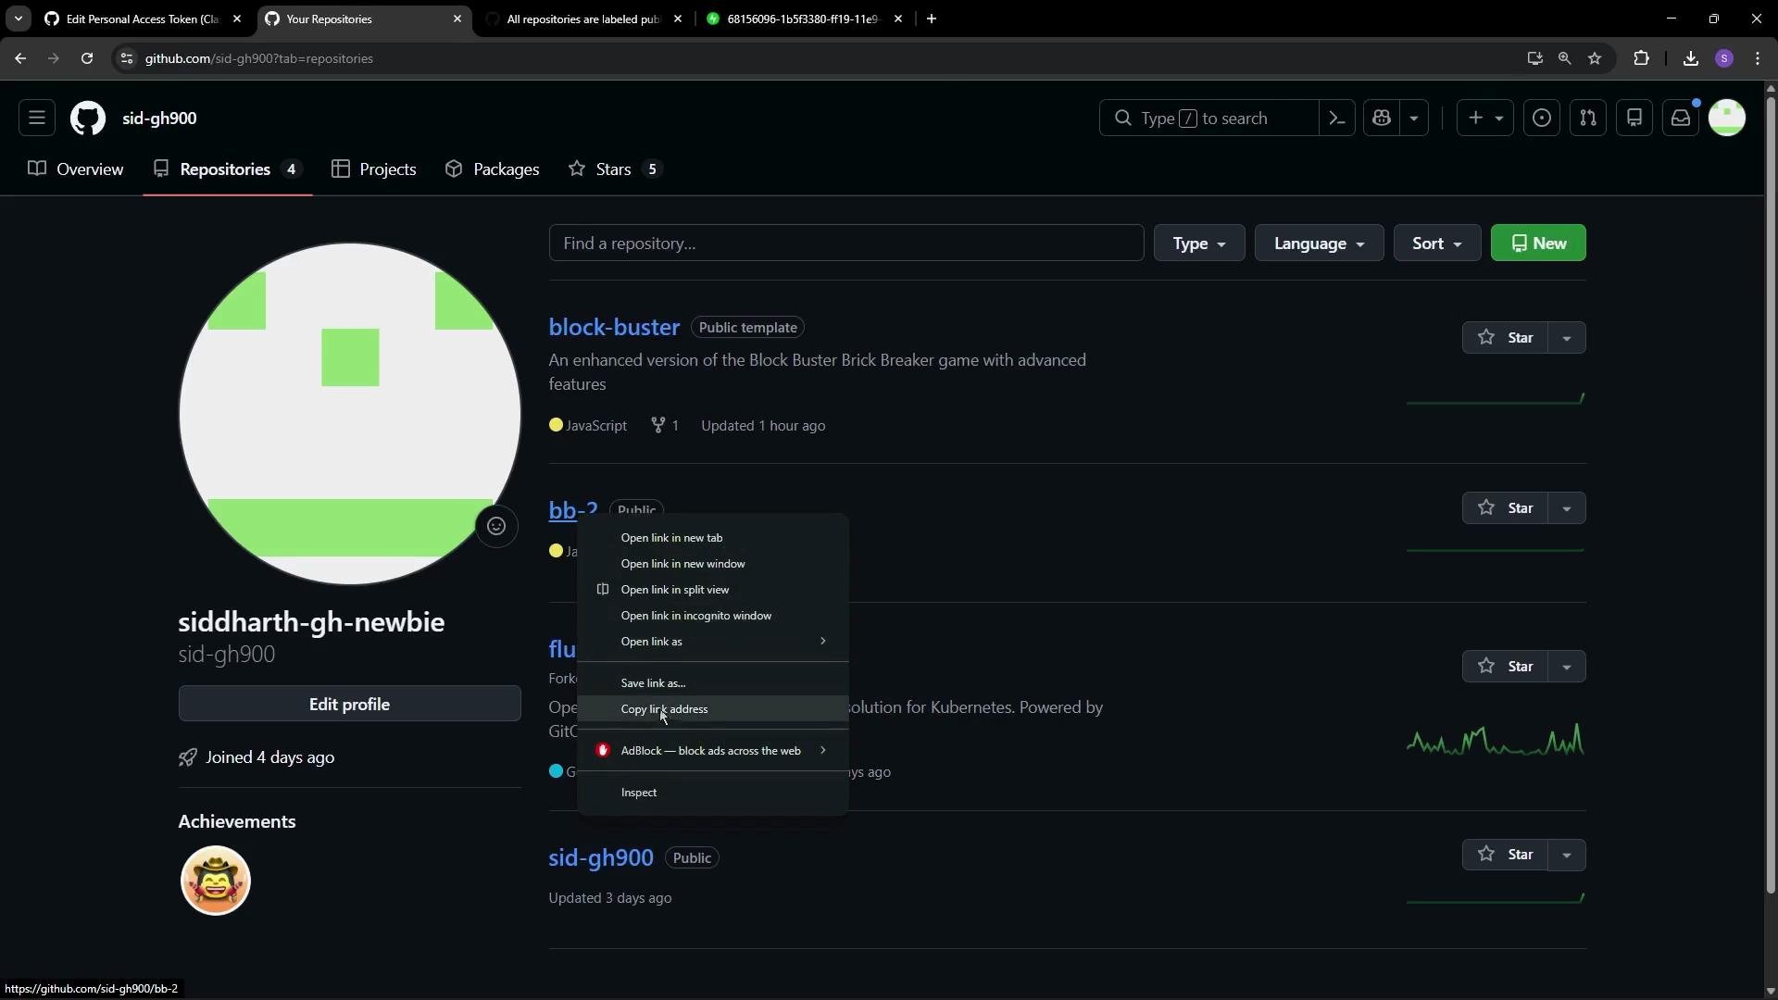Click the set status smiley icon on avatar
Screen dimensions: 1778x1000
pyautogui.click(x=496, y=526)
